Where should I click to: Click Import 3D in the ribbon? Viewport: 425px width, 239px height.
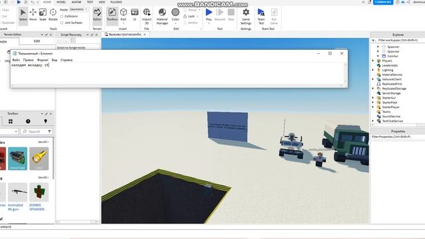(x=147, y=16)
